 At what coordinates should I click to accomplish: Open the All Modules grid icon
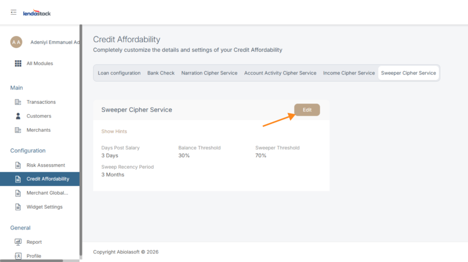[x=18, y=63]
